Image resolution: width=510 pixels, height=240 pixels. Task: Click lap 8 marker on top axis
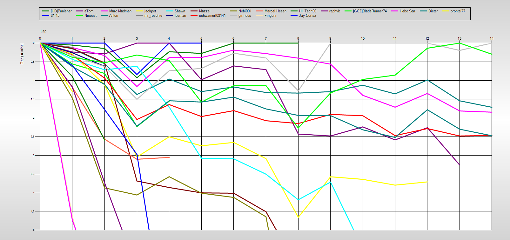point(298,39)
